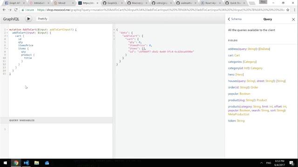Screen dimensions: 298x167
Task: Expand the Query Variables pane
Action: point(56,120)
